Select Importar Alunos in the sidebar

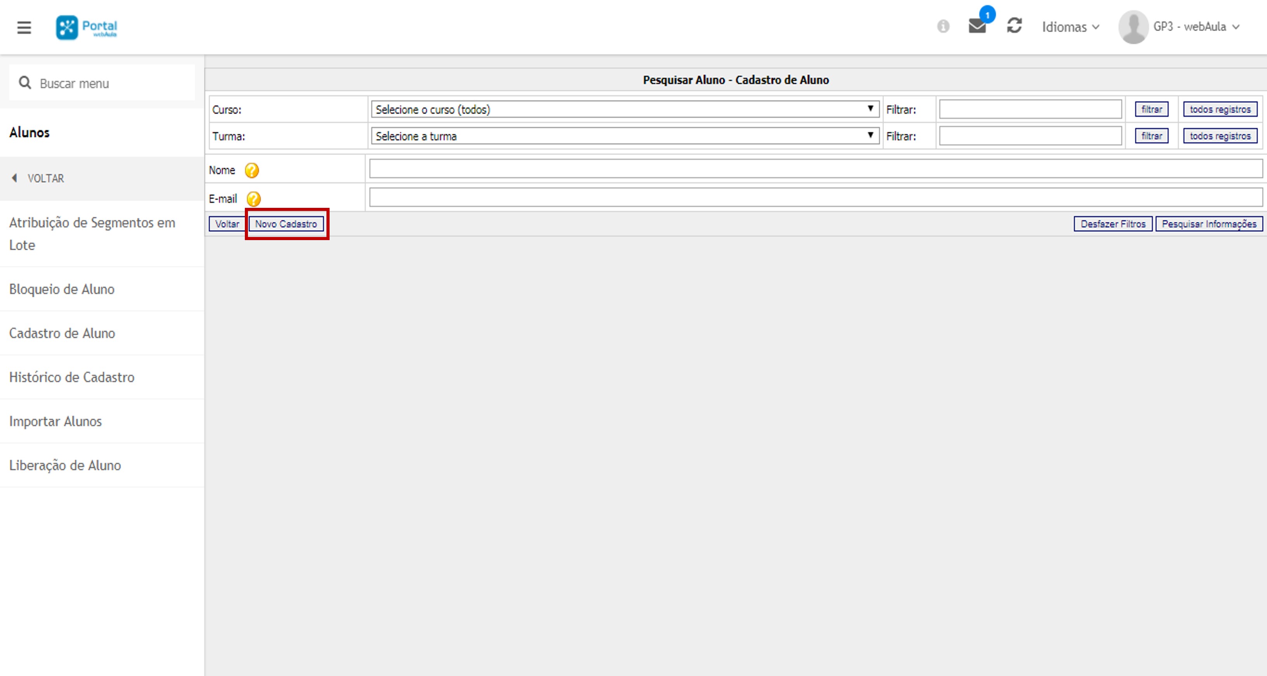[56, 421]
